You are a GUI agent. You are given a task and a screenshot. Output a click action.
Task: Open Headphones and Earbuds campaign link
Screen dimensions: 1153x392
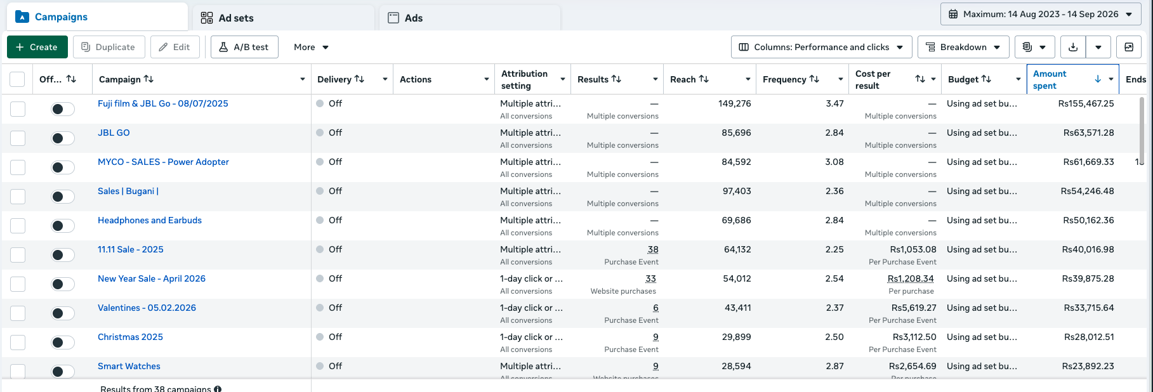pos(150,220)
